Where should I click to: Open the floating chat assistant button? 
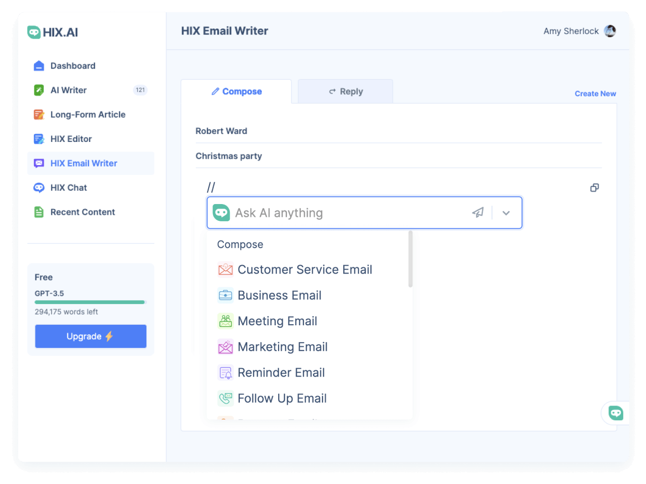tap(615, 413)
